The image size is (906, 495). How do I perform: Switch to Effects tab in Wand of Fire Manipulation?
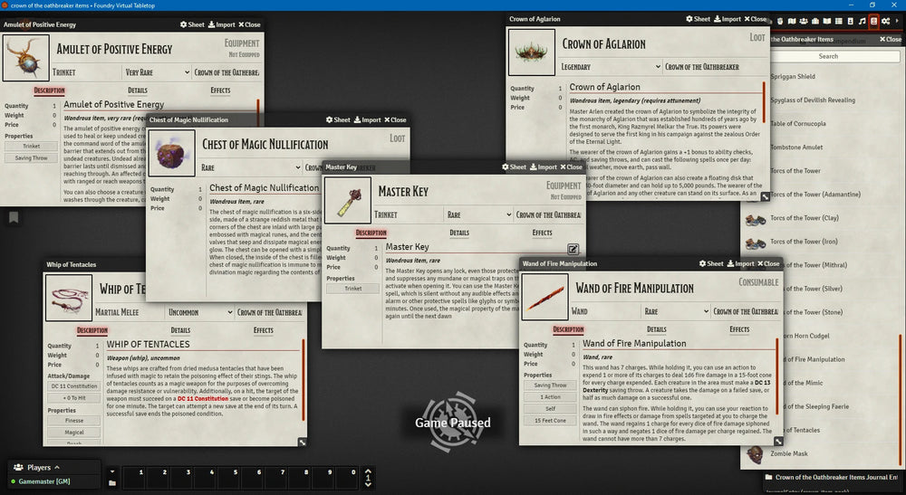pos(739,329)
